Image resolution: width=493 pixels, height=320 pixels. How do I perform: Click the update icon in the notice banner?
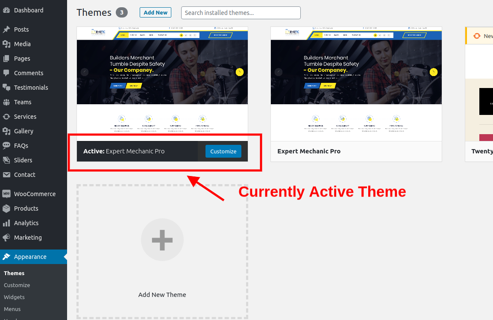click(x=477, y=36)
